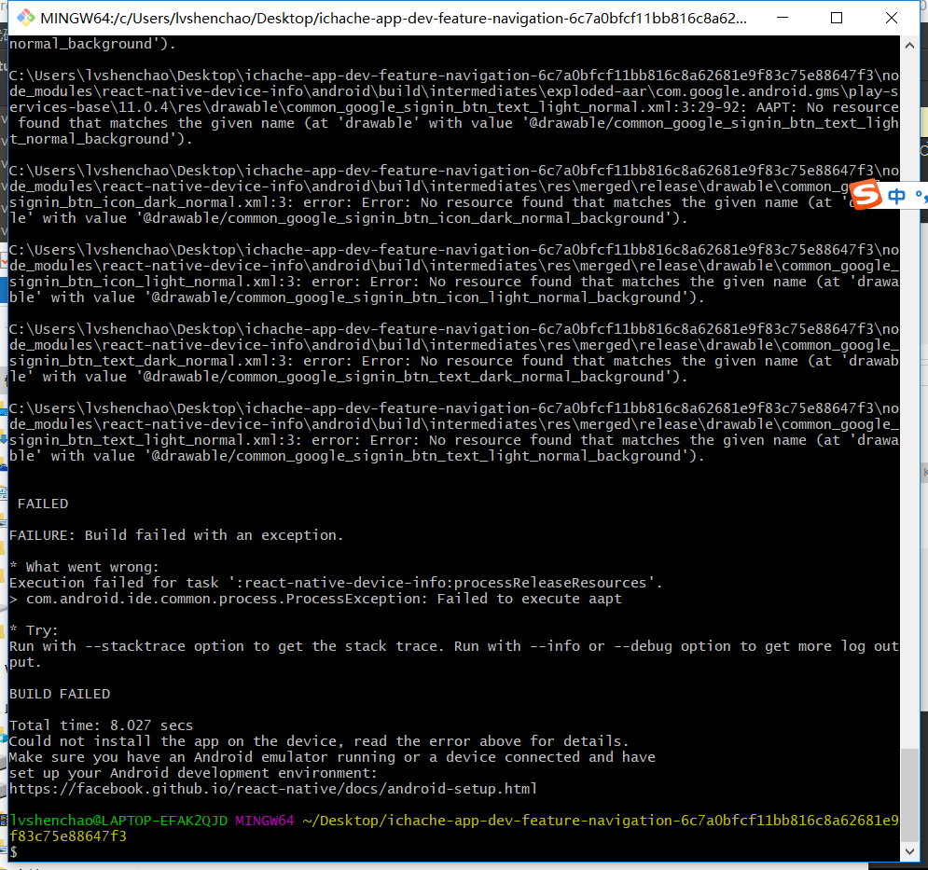Click 'Could not install the app on the device' line

click(x=318, y=741)
